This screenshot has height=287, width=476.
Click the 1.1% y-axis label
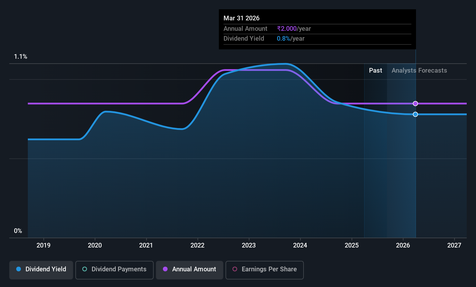pyautogui.click(x=21, y=57)
